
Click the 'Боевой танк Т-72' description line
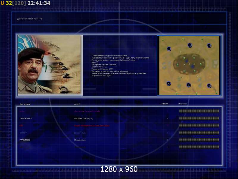point(99,67)
